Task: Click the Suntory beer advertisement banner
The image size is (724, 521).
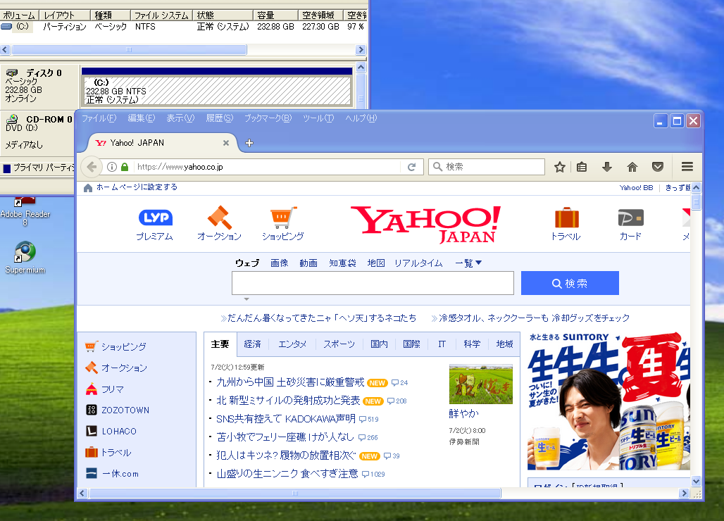Action: [608, 401]
